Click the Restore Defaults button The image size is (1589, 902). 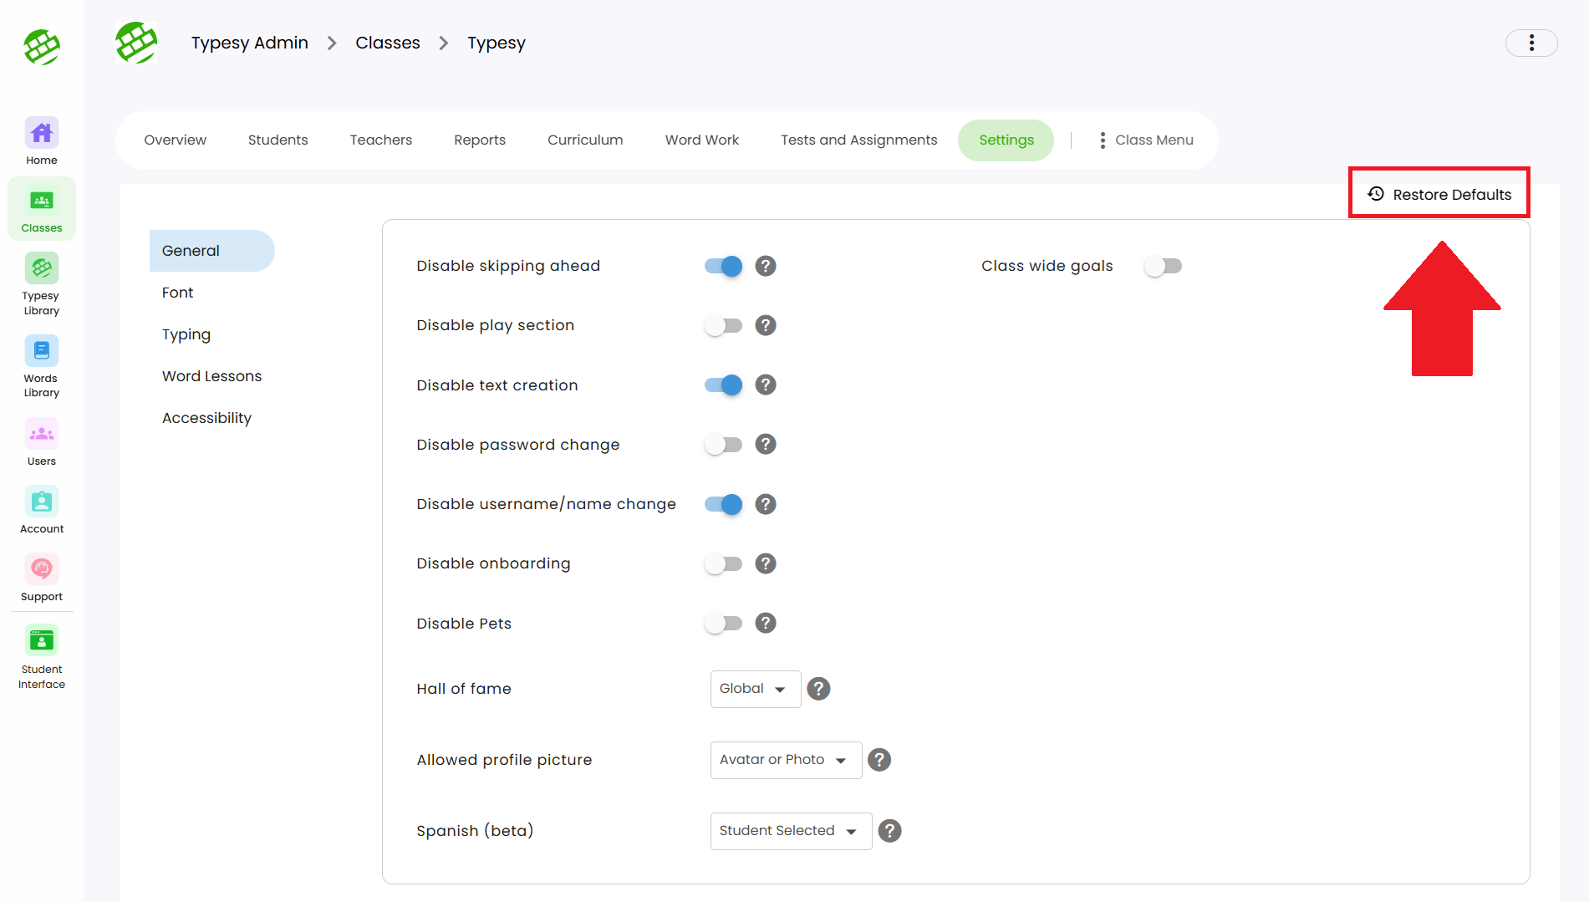(x=1439, y=195)
